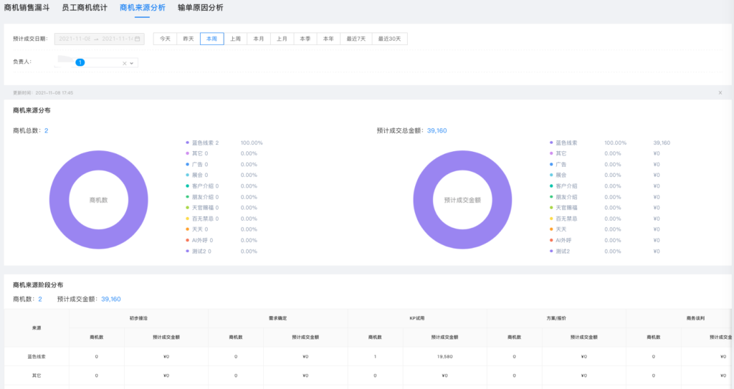This screenshot has width=734, height=389.
Task: Click the calendar icon in date range field
Action: [x=138, y=39]
